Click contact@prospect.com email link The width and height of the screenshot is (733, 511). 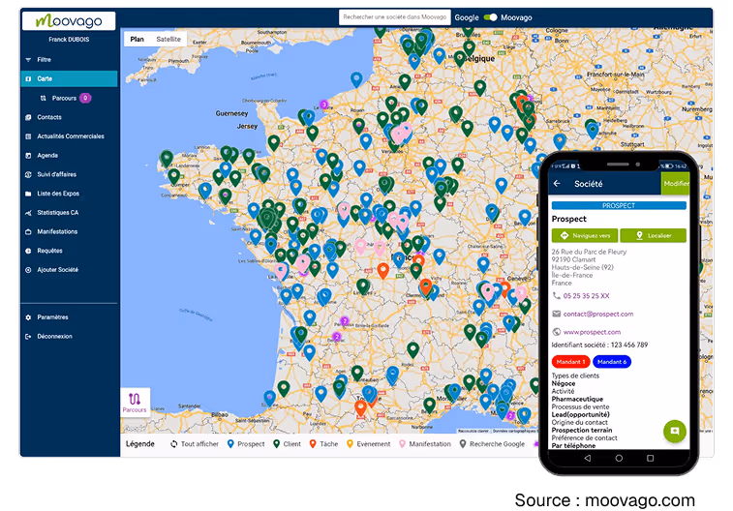pos(598,315)
